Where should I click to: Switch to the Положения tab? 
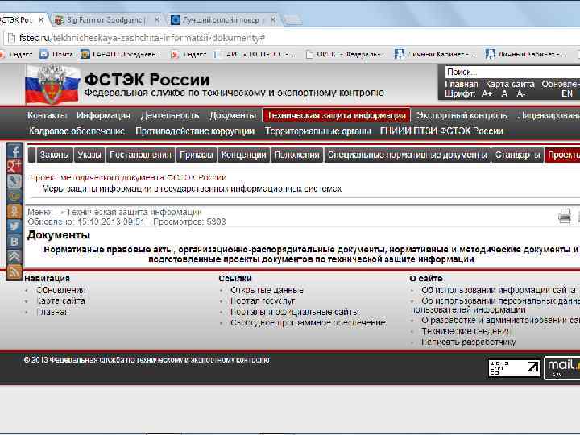296,155
